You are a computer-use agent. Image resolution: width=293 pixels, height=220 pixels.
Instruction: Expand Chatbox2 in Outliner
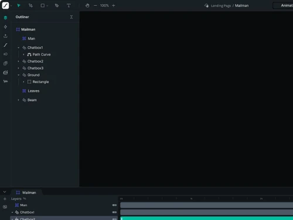19,61
